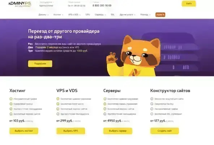Expand the Другие услуги menu
Screen dimensions: 214x145
(x=128, y=14)
